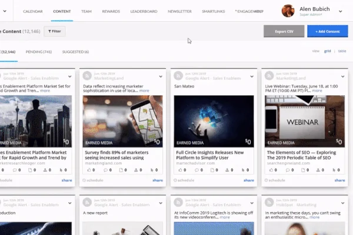Show the Pending (741) content tab
This screenshot has height=235, width=353.
point(39,52)
